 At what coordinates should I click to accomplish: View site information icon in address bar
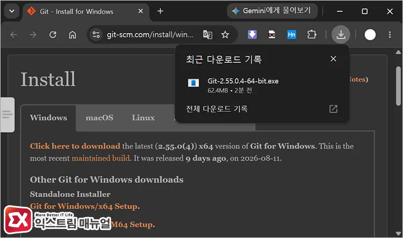click(x=96, y=34)
